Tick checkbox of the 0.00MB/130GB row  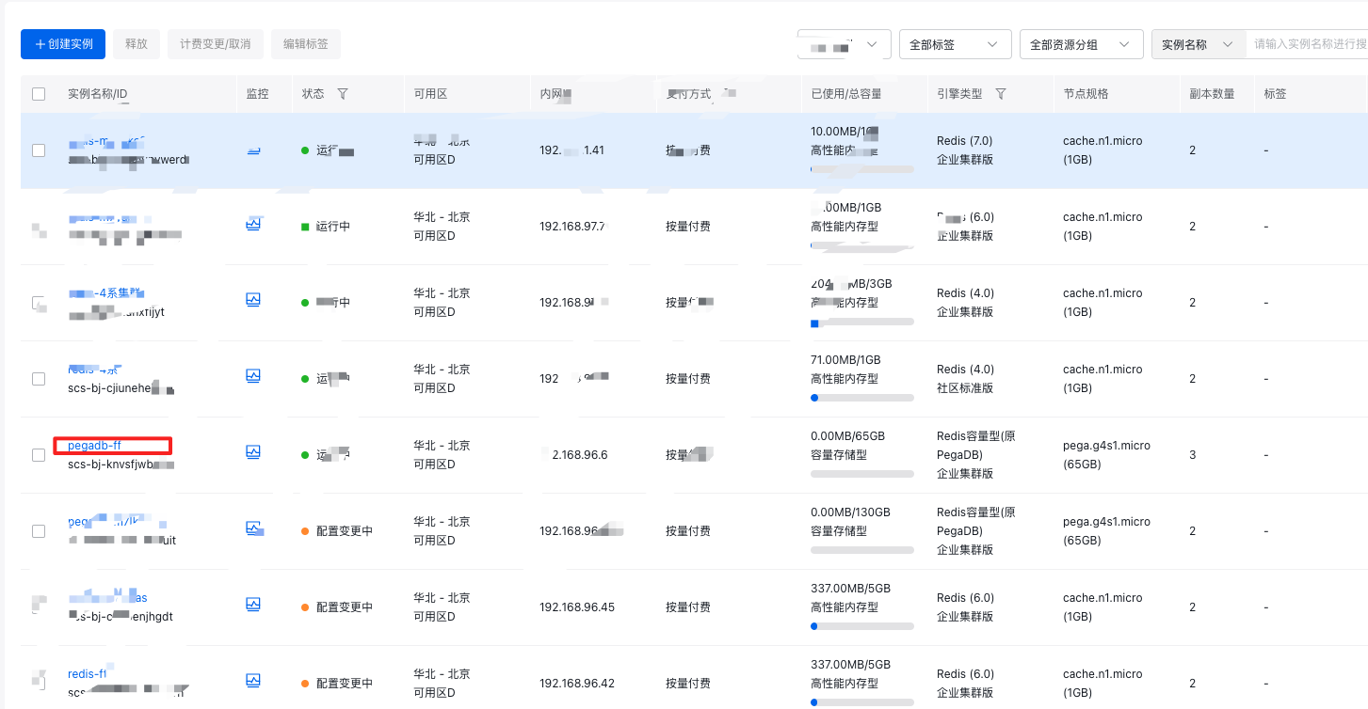39,531
